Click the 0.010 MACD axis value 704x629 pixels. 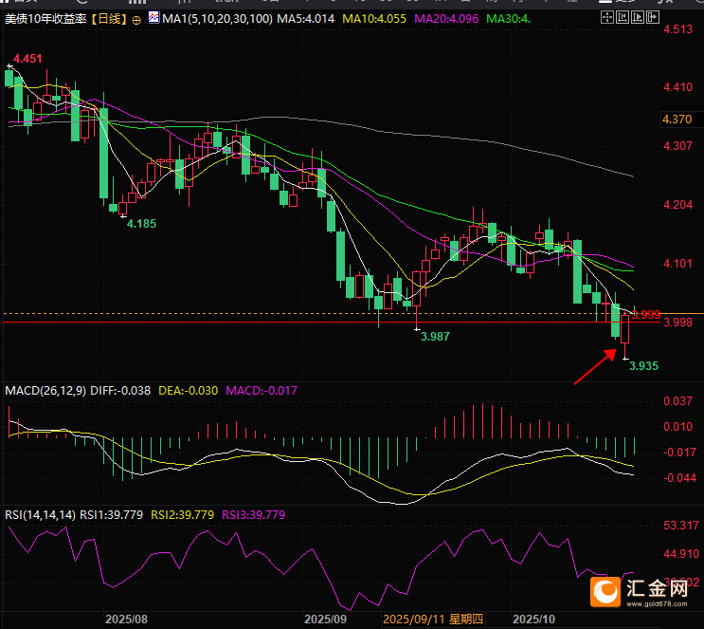point(678,426)
